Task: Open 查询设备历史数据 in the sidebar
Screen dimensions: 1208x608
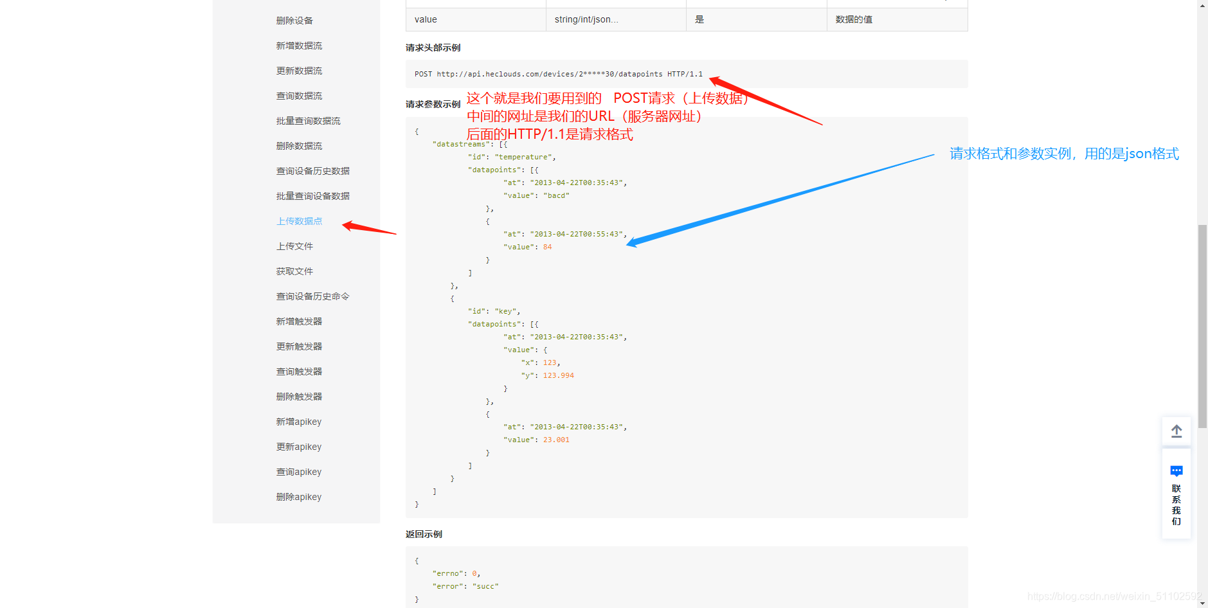Action: (312, 171)
